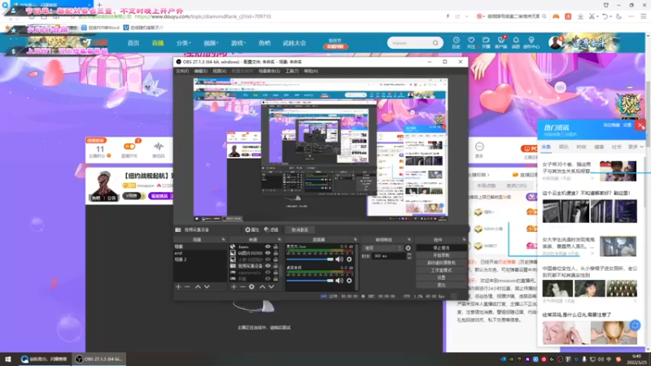Pop out the 控件 dock panel

464,240
